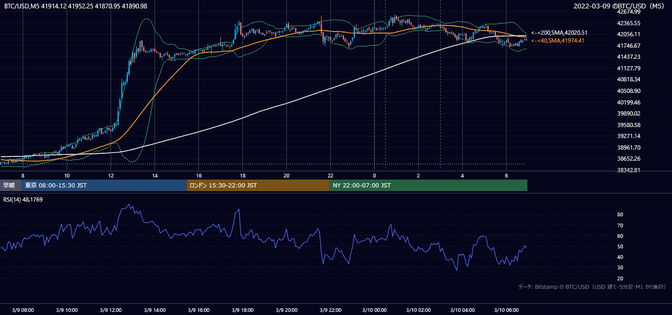Click the 3/9 14:00 time label

[x=155, y=310]
